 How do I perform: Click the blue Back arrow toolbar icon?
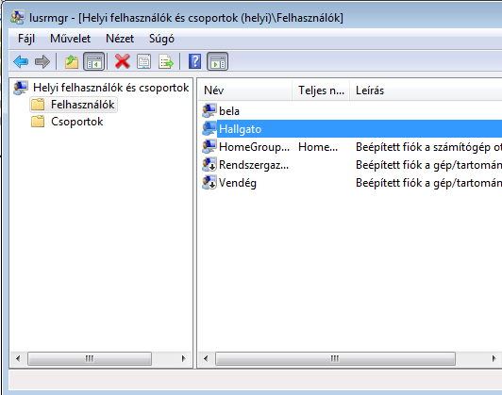[x=21, y=61]
